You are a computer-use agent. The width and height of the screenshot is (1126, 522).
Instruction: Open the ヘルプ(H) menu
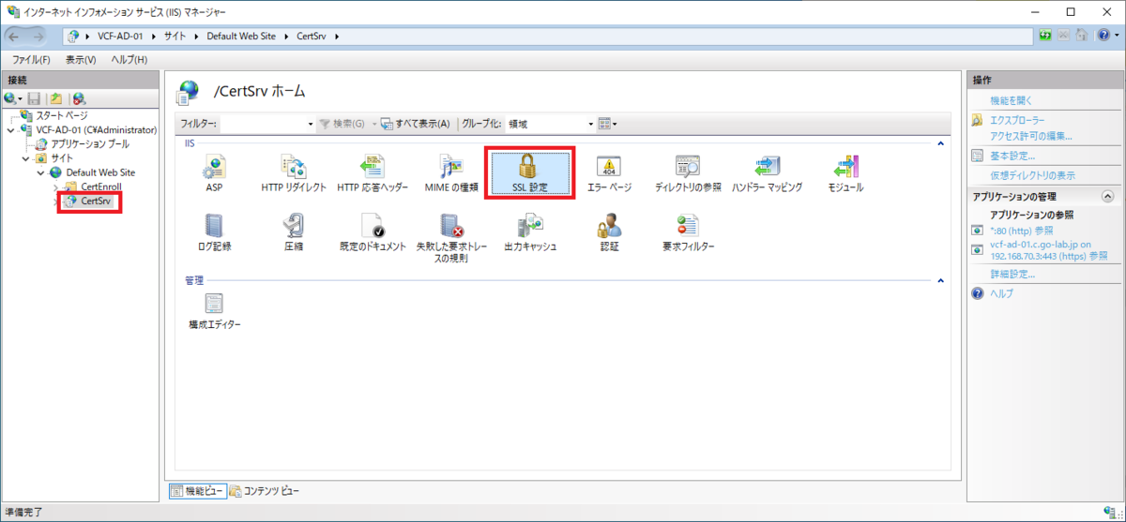129,60
